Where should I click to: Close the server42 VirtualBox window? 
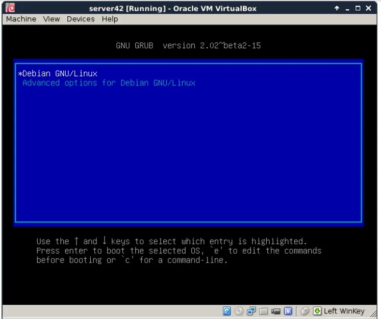368,8
